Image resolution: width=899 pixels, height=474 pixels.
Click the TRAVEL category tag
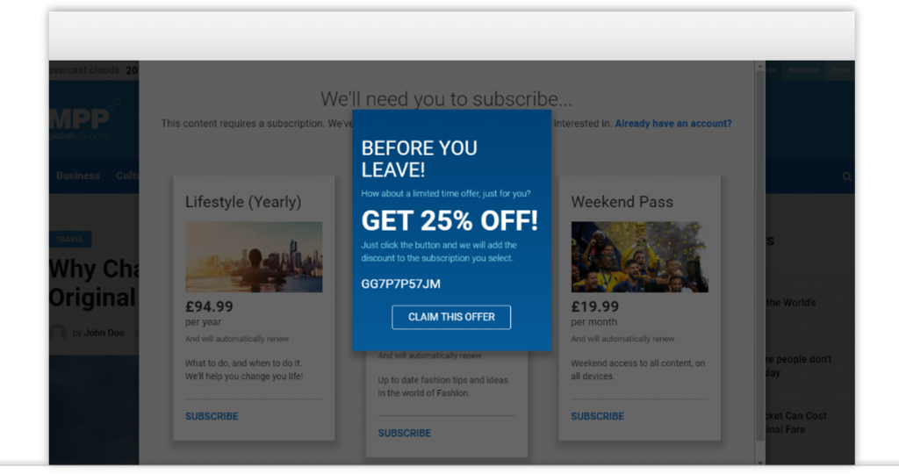click(70, 239)
